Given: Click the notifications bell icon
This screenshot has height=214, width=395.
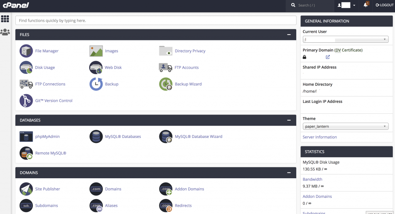Looking at the screenshot, I should pyautogui.click(x=366, y=5).
